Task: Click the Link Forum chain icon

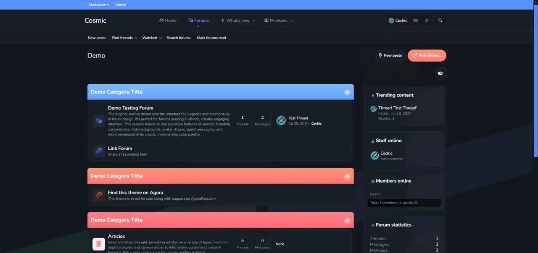Action: pyautogui.click(x=99, y=151)
